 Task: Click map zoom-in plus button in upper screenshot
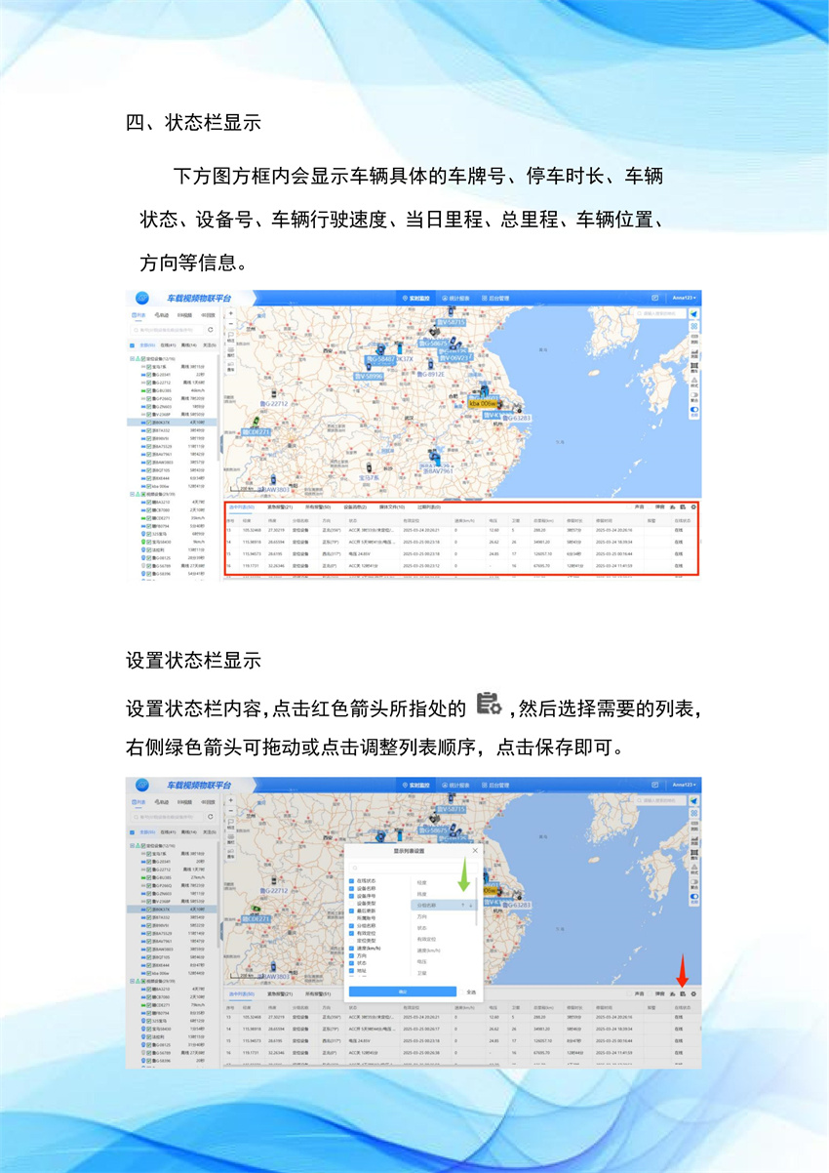click(x=230, y=314)
